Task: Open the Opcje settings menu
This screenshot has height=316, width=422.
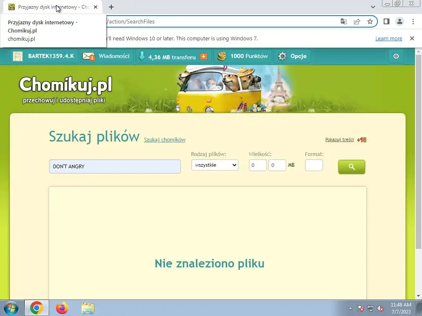Action: click(x=298, y=56)
